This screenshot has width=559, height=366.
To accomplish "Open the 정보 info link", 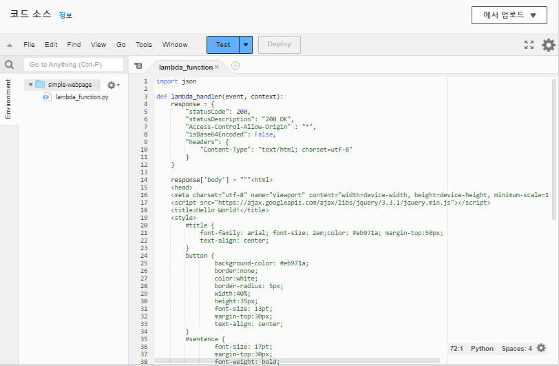I will click(65, 15).
